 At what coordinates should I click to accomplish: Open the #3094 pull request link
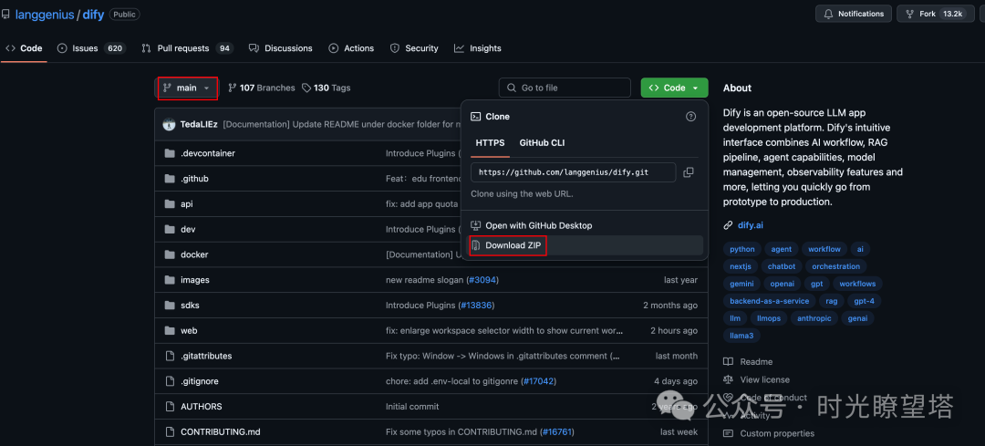click(x=482, y=279)
